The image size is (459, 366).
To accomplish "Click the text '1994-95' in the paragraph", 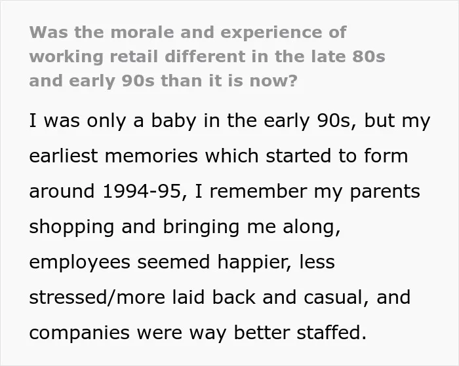I will [x=142, y=191].
